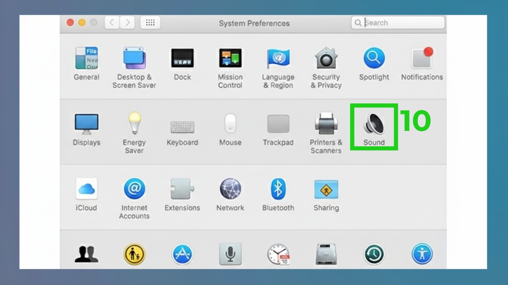Open Notifications settings
This screenshot has height=285, width=508.
coord(422,60)
